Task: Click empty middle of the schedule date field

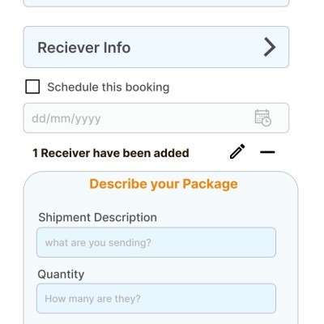Action: point(176,117)
